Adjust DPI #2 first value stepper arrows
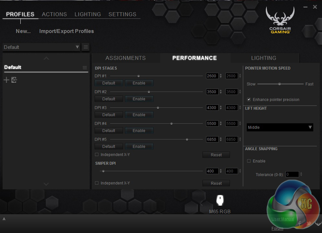Viewport: 322px width, 233px height. click(221, 92)
